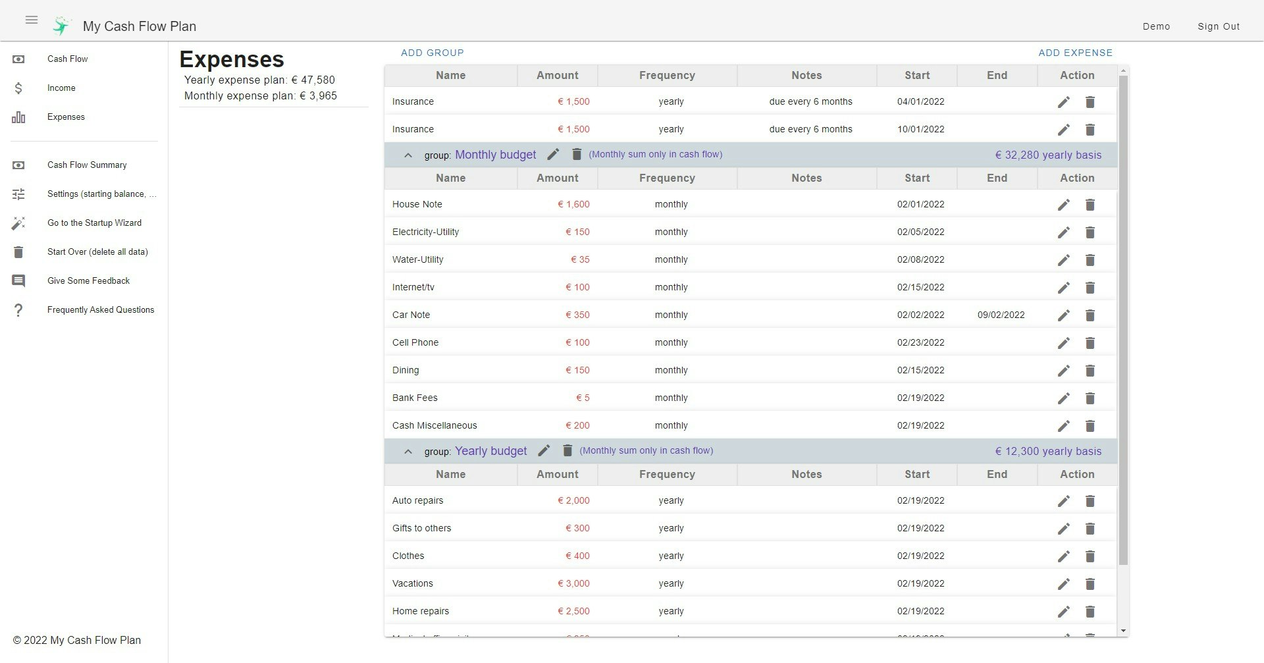Click the Start Over trash icon

[x=18, y=252]
